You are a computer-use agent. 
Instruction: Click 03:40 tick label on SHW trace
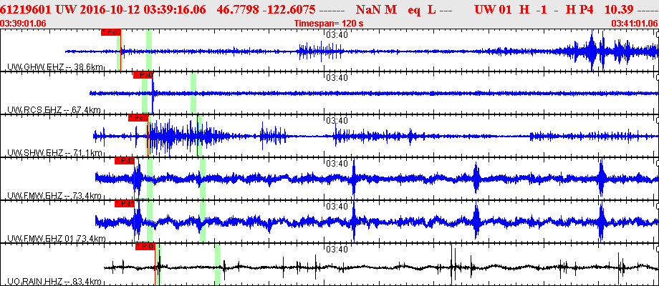(336, 120)
